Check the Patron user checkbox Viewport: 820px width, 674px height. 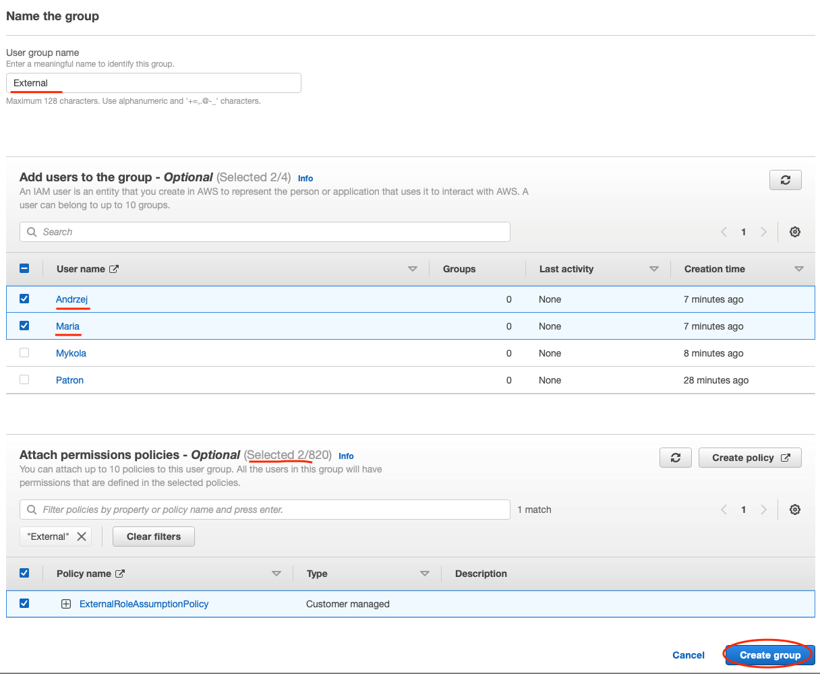pyautogui.click(x=24, y=379)
